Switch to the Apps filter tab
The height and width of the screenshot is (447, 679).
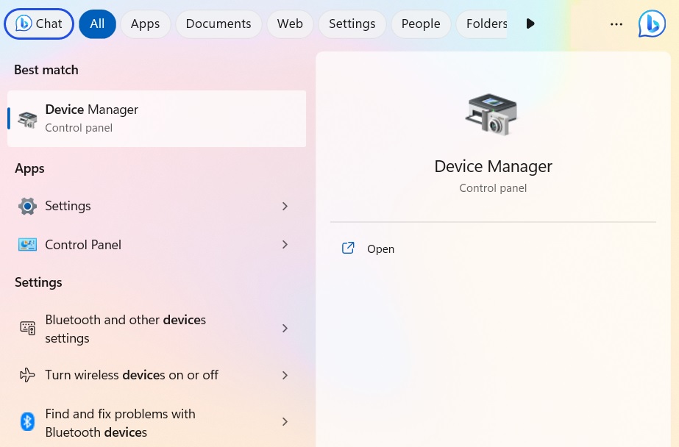tap(145, 24)
